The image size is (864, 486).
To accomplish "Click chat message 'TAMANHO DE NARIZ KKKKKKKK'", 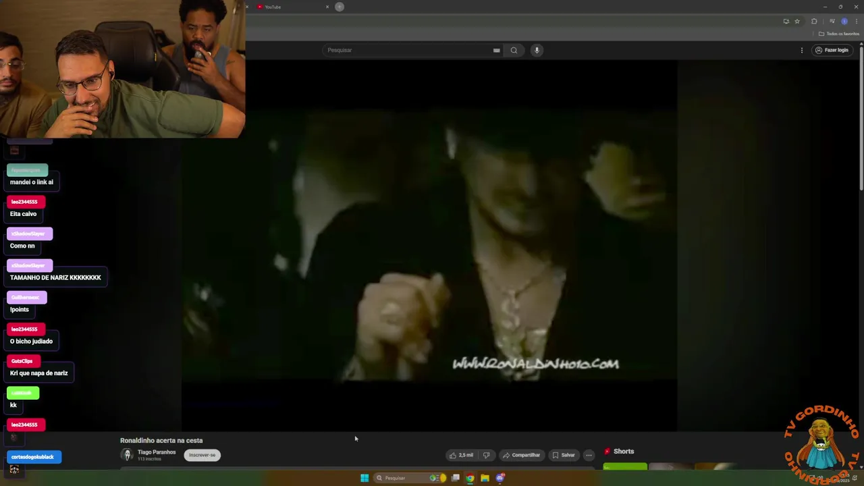I will tap(55, 277).
